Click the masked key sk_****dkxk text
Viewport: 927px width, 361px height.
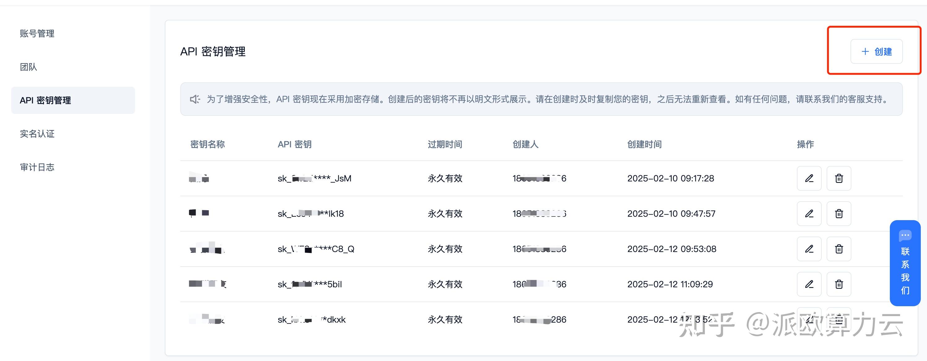pyautogui.click(x=311, y=320)
